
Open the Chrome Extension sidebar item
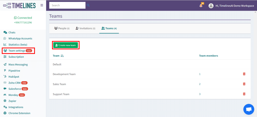point(19,113)
